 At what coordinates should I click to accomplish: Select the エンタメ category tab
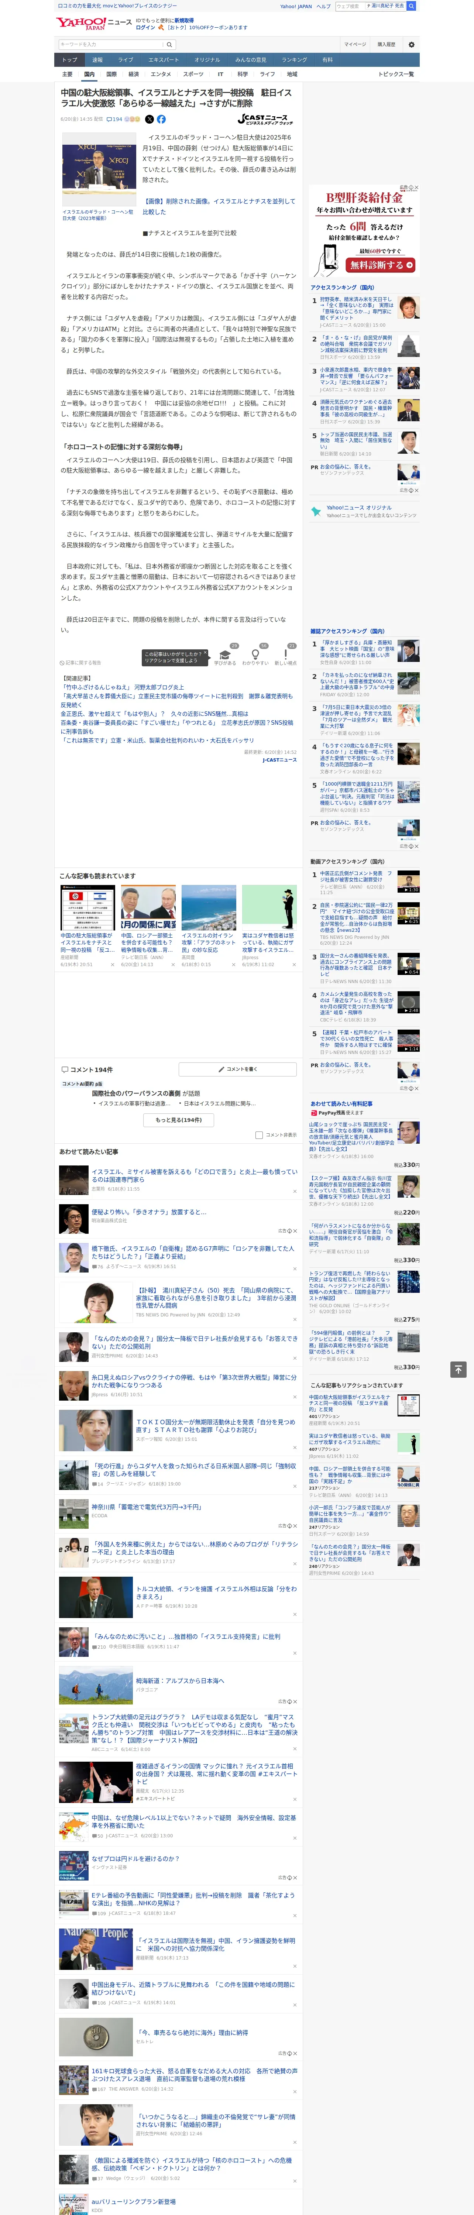(x=161, y=74)
